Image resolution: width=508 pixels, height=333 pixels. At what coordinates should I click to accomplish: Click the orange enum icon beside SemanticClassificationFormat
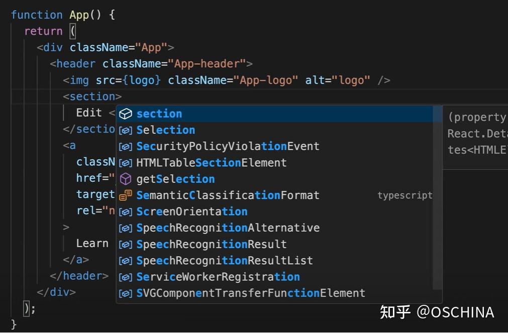pyautogui.click(x=125, y=195)
